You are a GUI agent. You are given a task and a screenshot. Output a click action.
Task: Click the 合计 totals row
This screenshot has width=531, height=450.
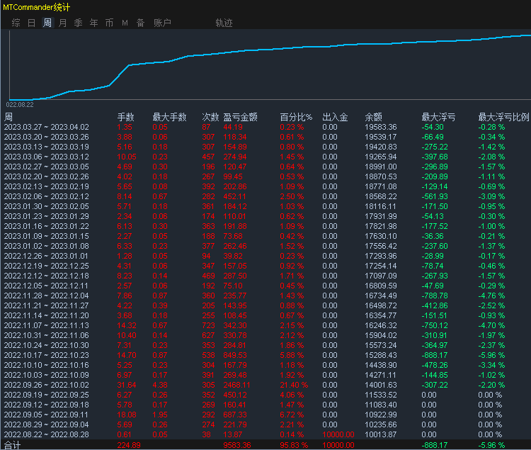click(13, 445)
